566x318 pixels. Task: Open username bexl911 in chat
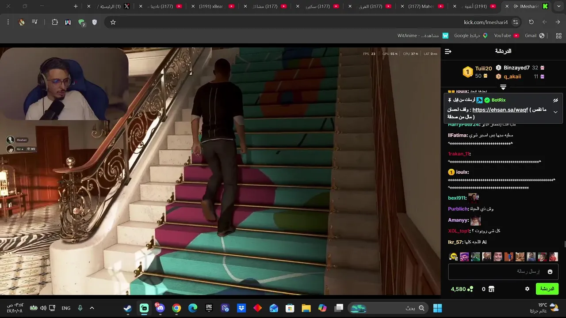457,198
